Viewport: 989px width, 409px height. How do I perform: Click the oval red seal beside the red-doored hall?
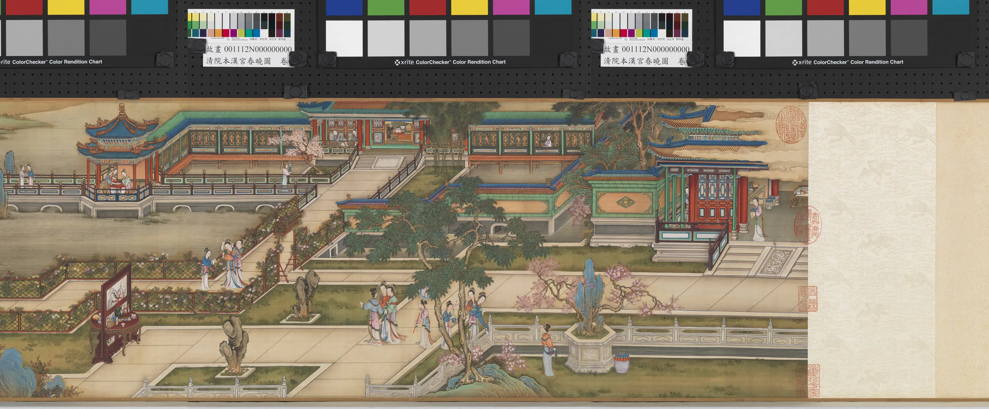pos(808,225)
